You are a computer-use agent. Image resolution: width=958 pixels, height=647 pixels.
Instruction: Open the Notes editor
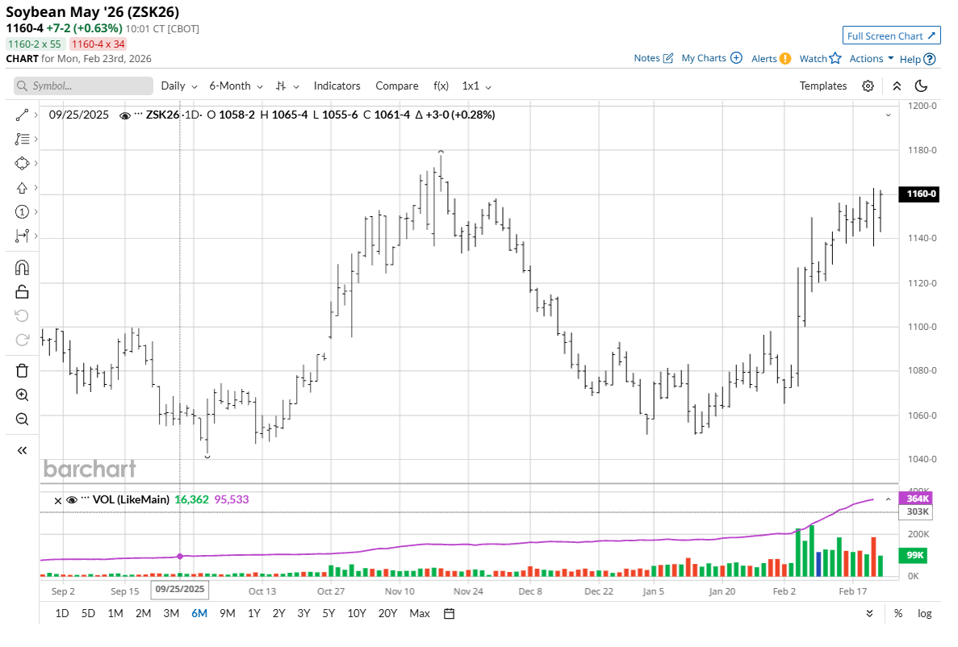coord(653,58)
